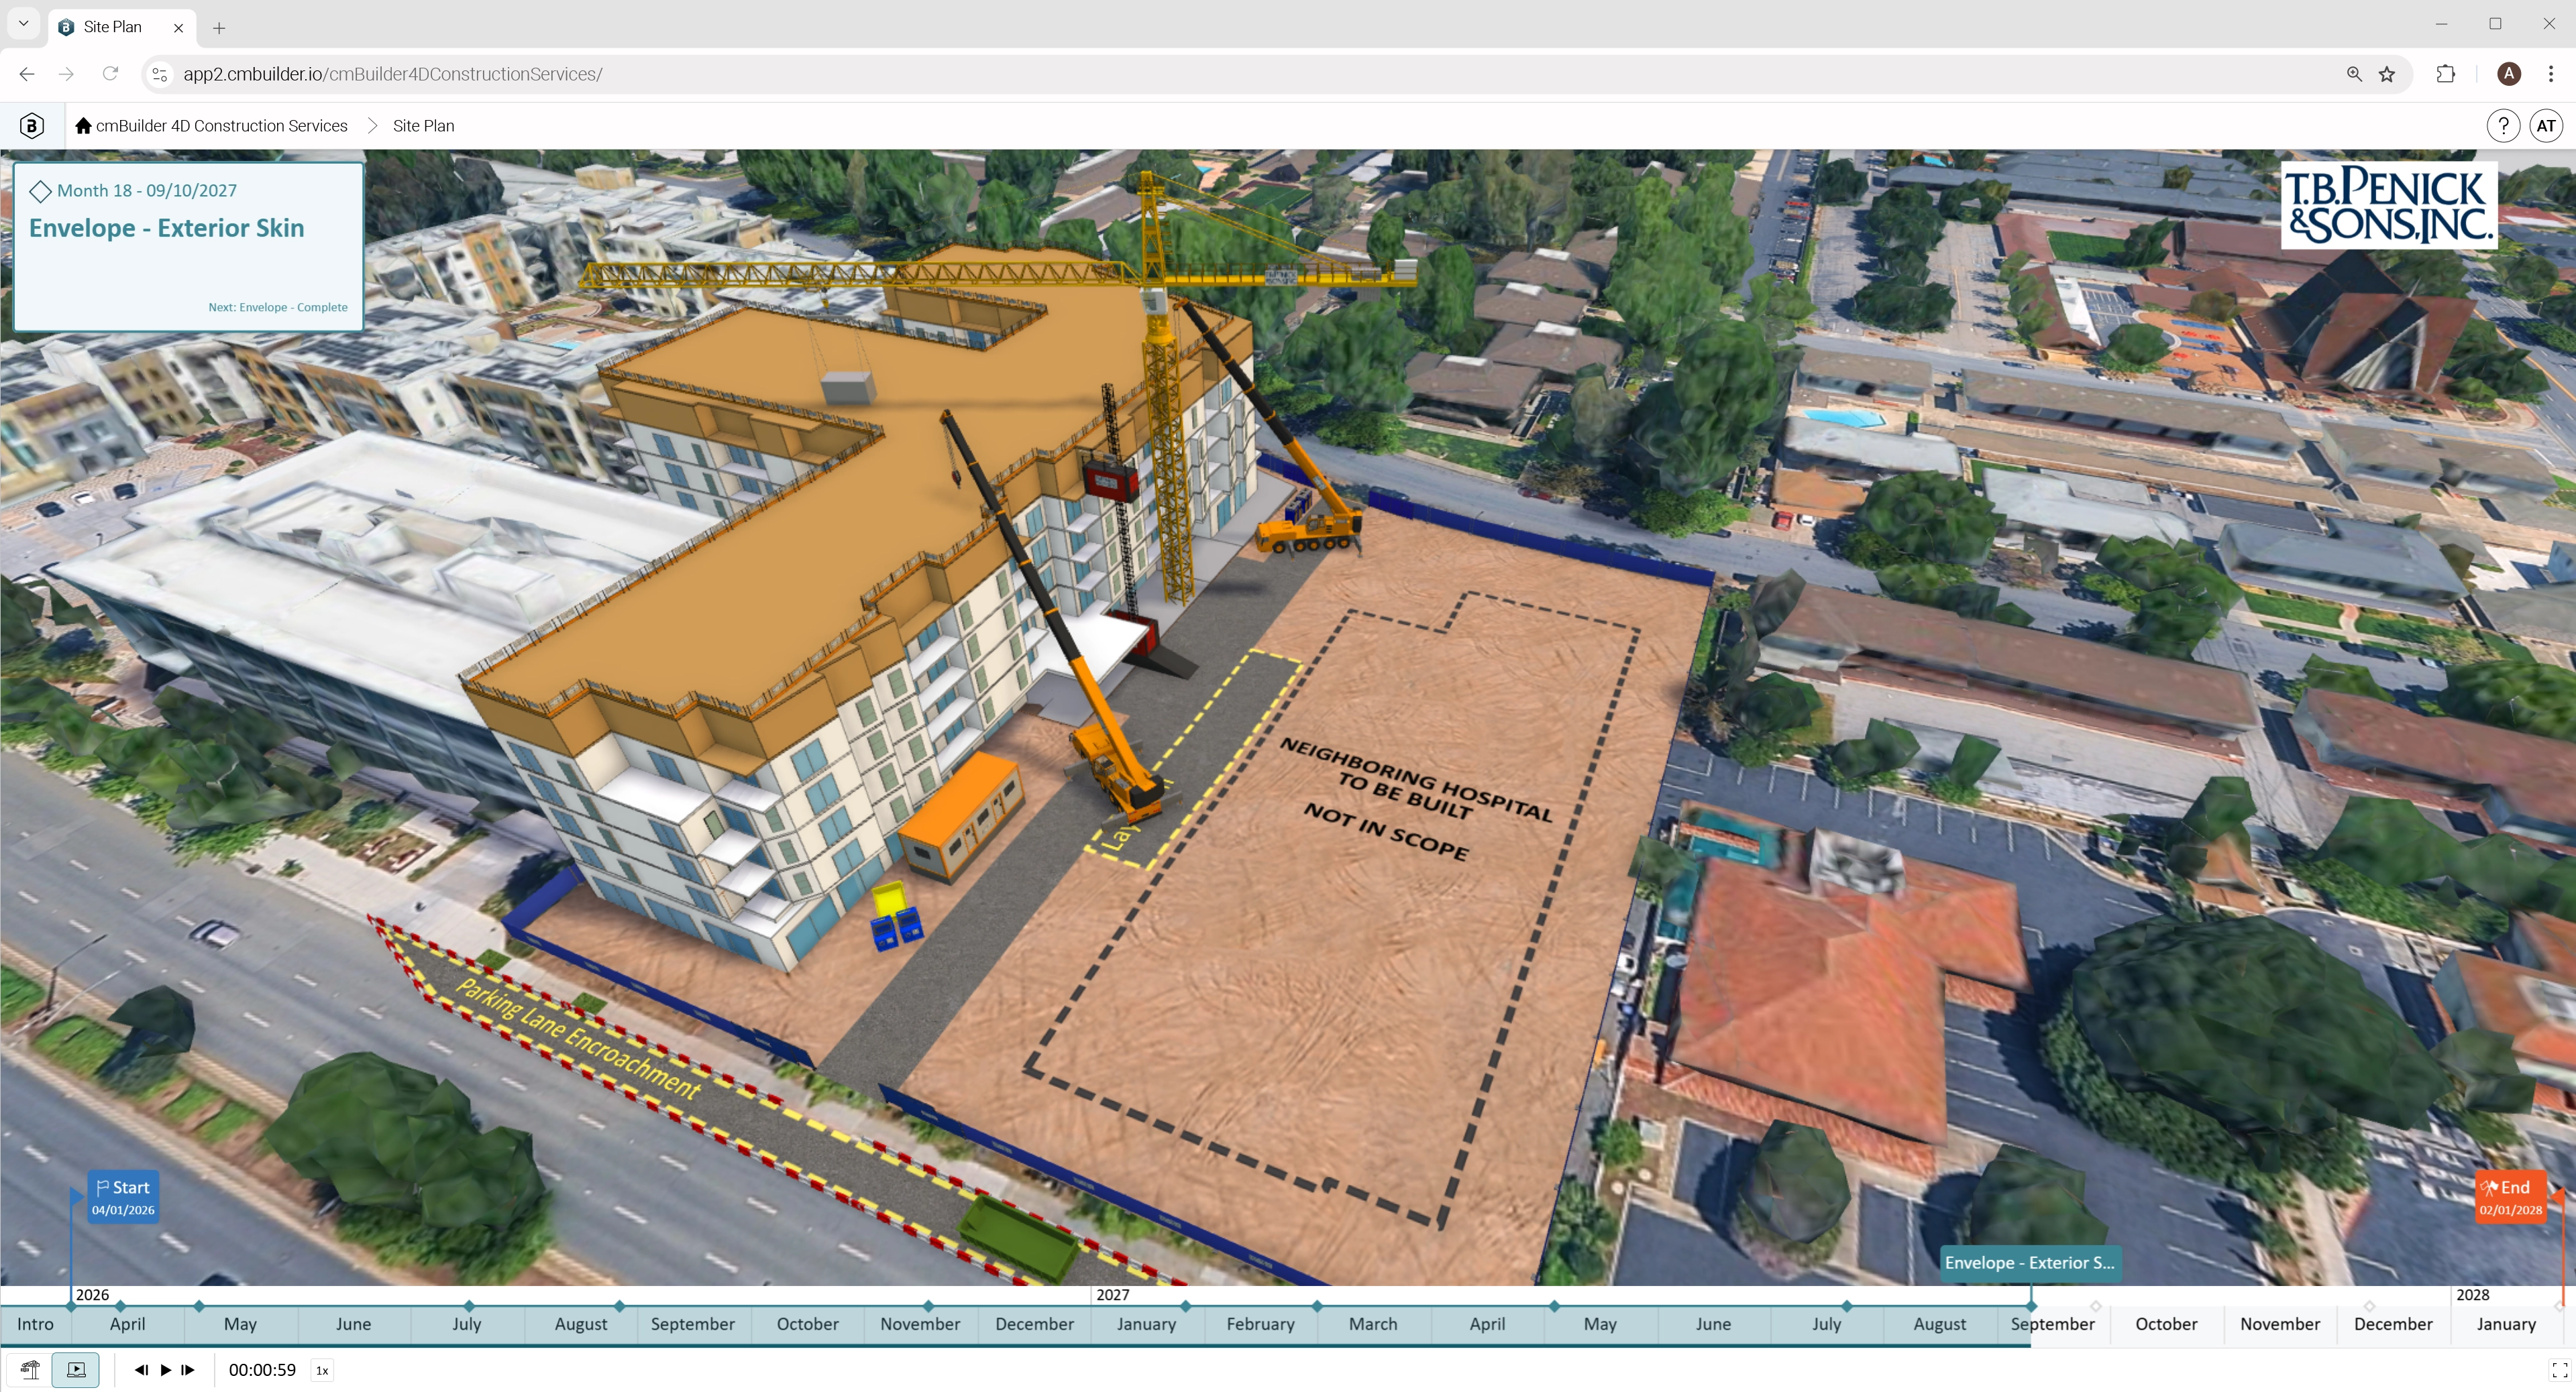Select the Intro segment on timeline
The image size is (2576, 1392).
click(35, 1324)
